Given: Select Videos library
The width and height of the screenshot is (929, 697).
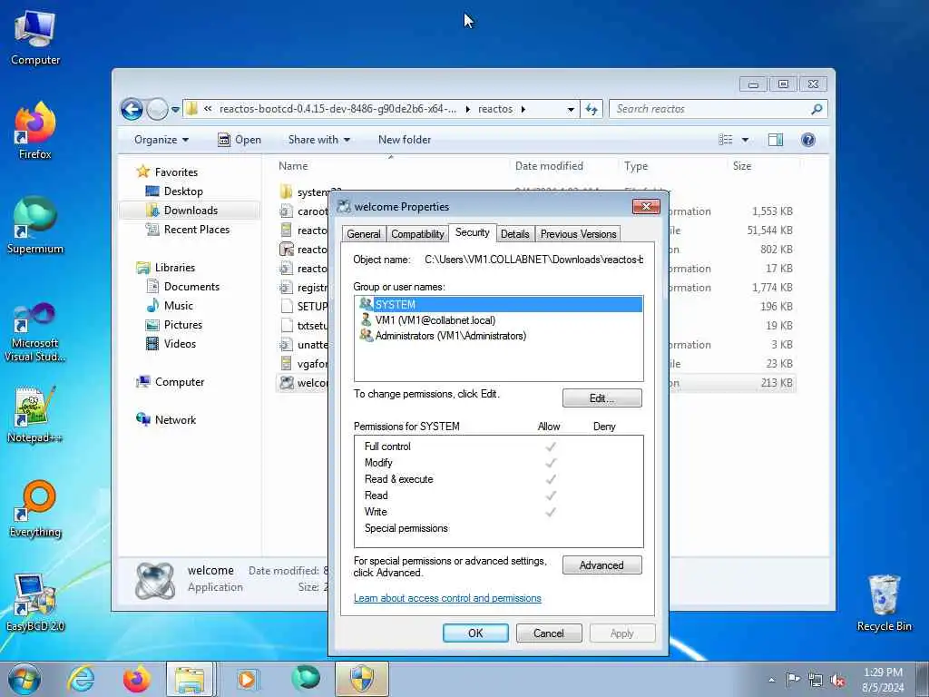Looking at the screenshot, I should click(x=171, y=344).
